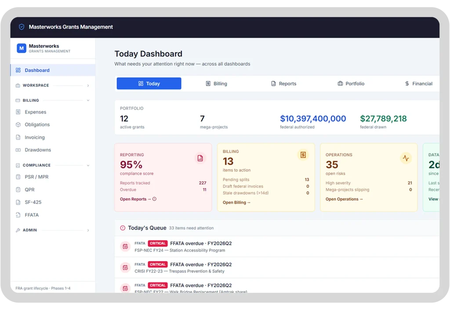Image resolution: width=450 pixels, height=310 pixels.
Task: Follow the Open Operations link
Action: (344, 199)
